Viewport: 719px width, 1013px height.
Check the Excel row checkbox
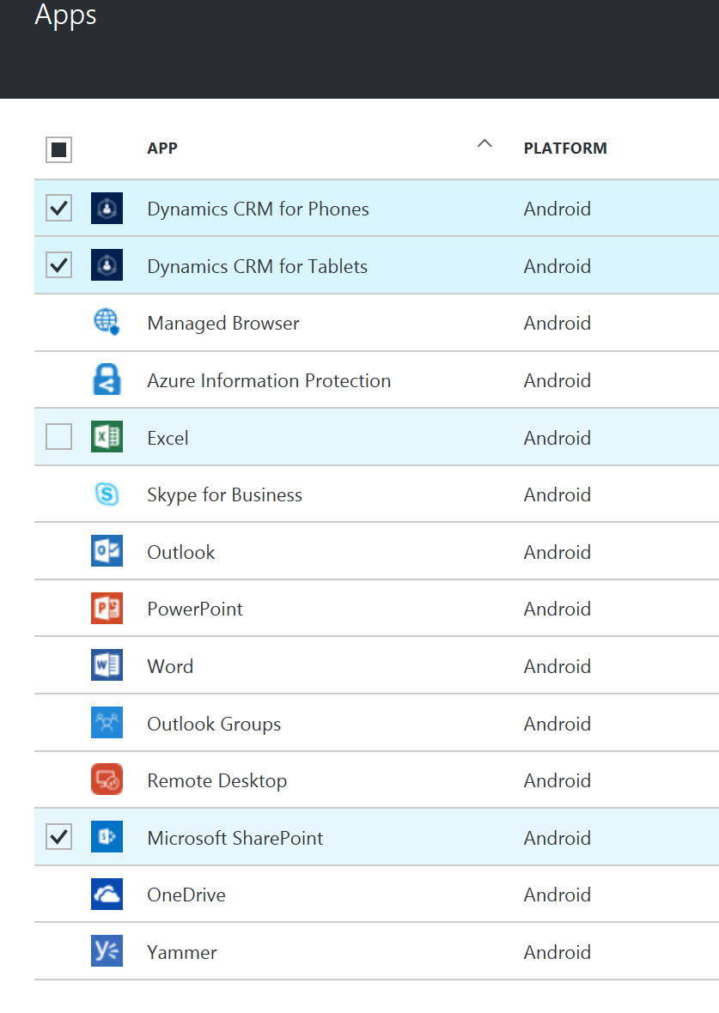(58, 438)
